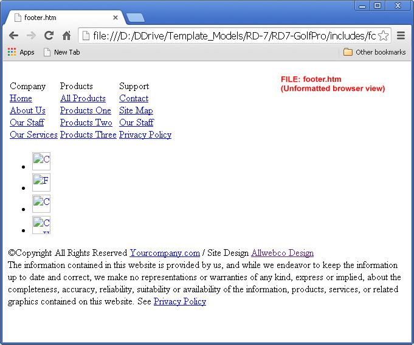
Task: Open the Apps shortcut in bookmarks bar
Action: point(21,52)
